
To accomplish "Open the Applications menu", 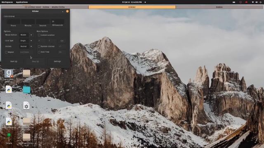I will (22, 2).
